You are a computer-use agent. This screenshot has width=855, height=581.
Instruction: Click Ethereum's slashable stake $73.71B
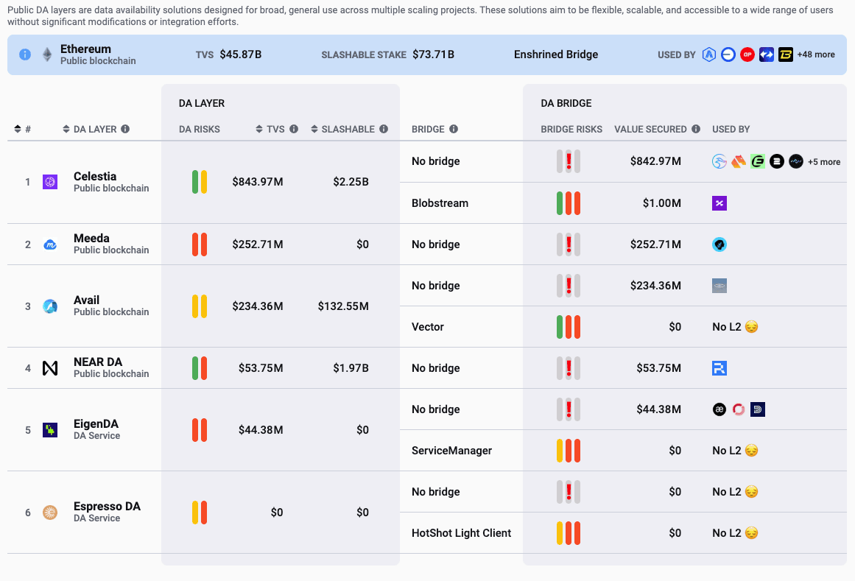click(433, 54)
